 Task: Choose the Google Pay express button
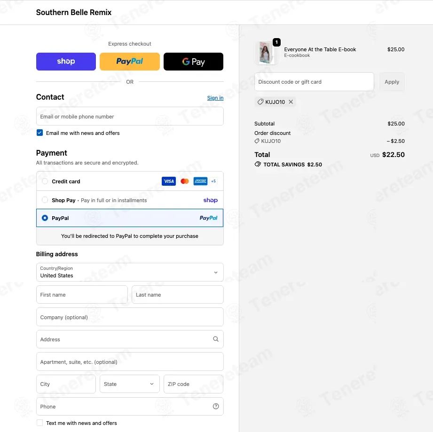coord(193,61)
